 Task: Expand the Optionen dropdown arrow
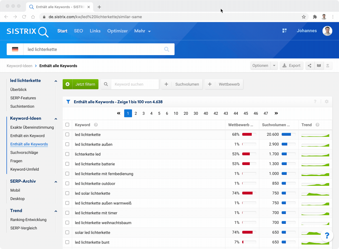tap(274, 66)
